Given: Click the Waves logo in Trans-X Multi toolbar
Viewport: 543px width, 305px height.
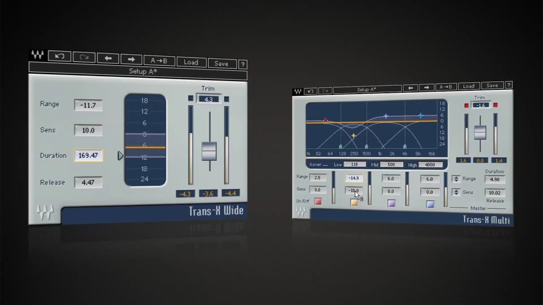Looking at the screenshot, I should point(298,91).
